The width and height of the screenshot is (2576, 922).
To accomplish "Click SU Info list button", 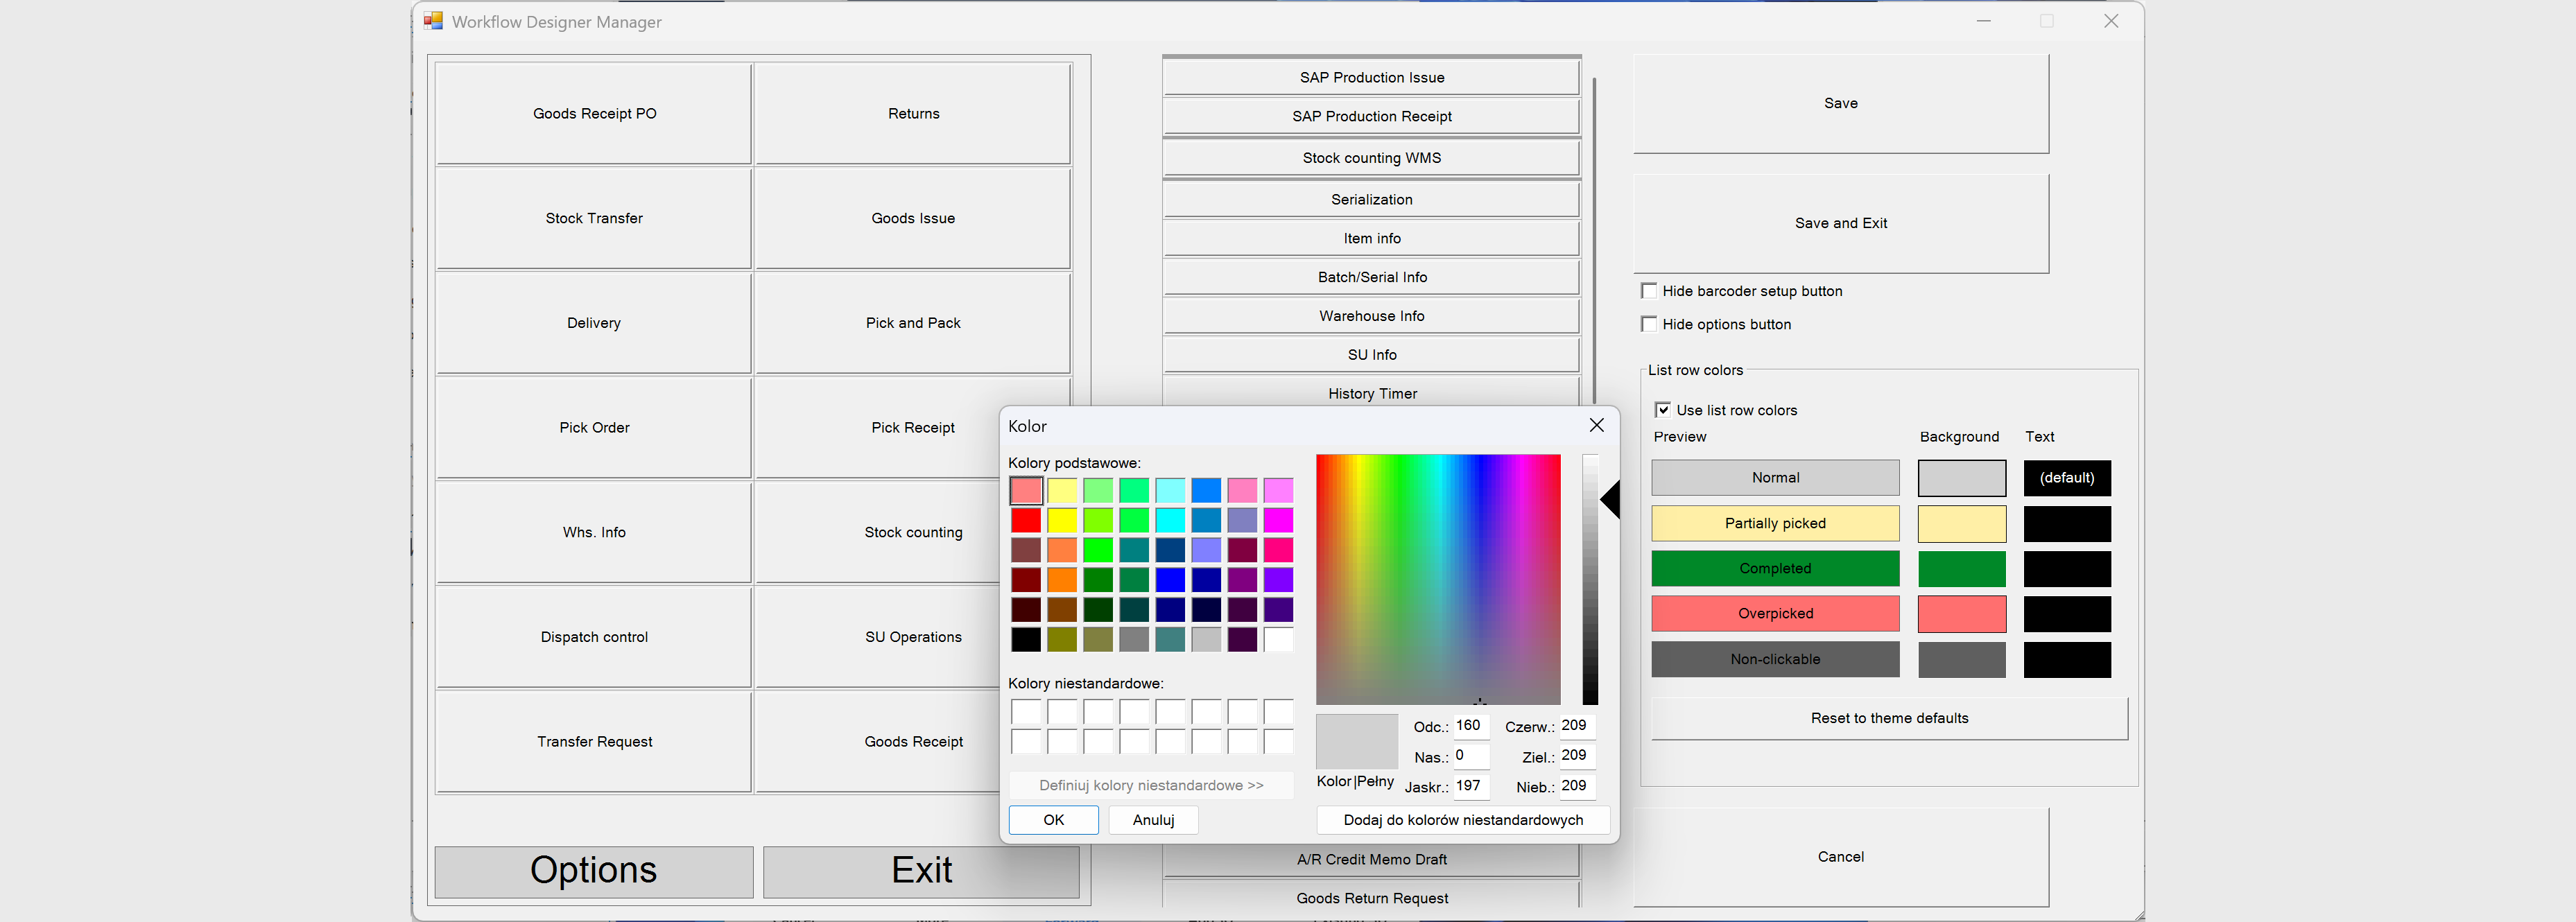I will 1372,355.
